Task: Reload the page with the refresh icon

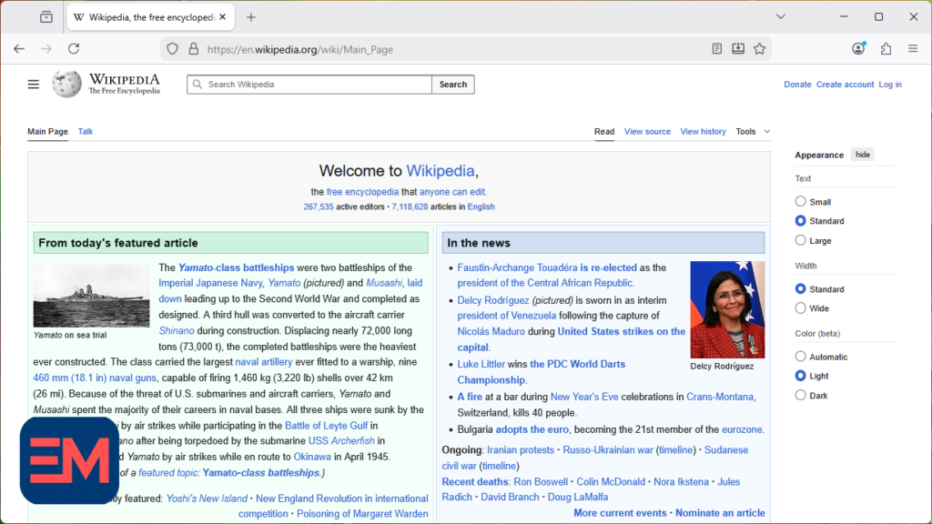Action: (x=74, y=49)
